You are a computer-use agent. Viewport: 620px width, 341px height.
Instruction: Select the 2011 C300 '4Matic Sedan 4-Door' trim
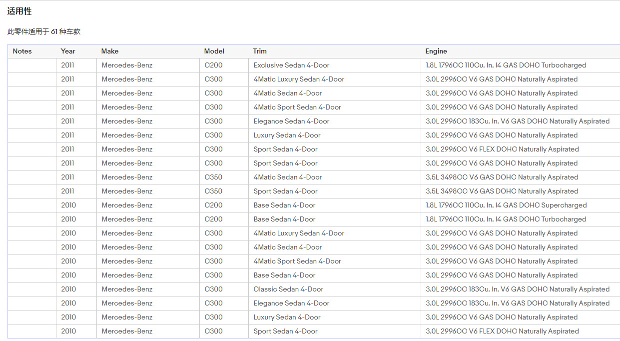click(x=288, y=93)
